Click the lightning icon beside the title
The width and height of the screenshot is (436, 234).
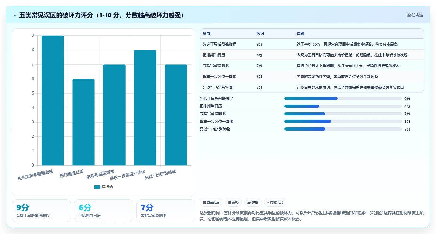click(x=15, y=15)
